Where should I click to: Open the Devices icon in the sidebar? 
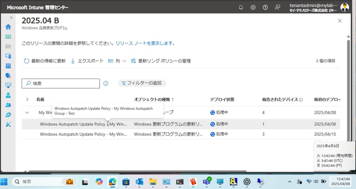(8, 56)
